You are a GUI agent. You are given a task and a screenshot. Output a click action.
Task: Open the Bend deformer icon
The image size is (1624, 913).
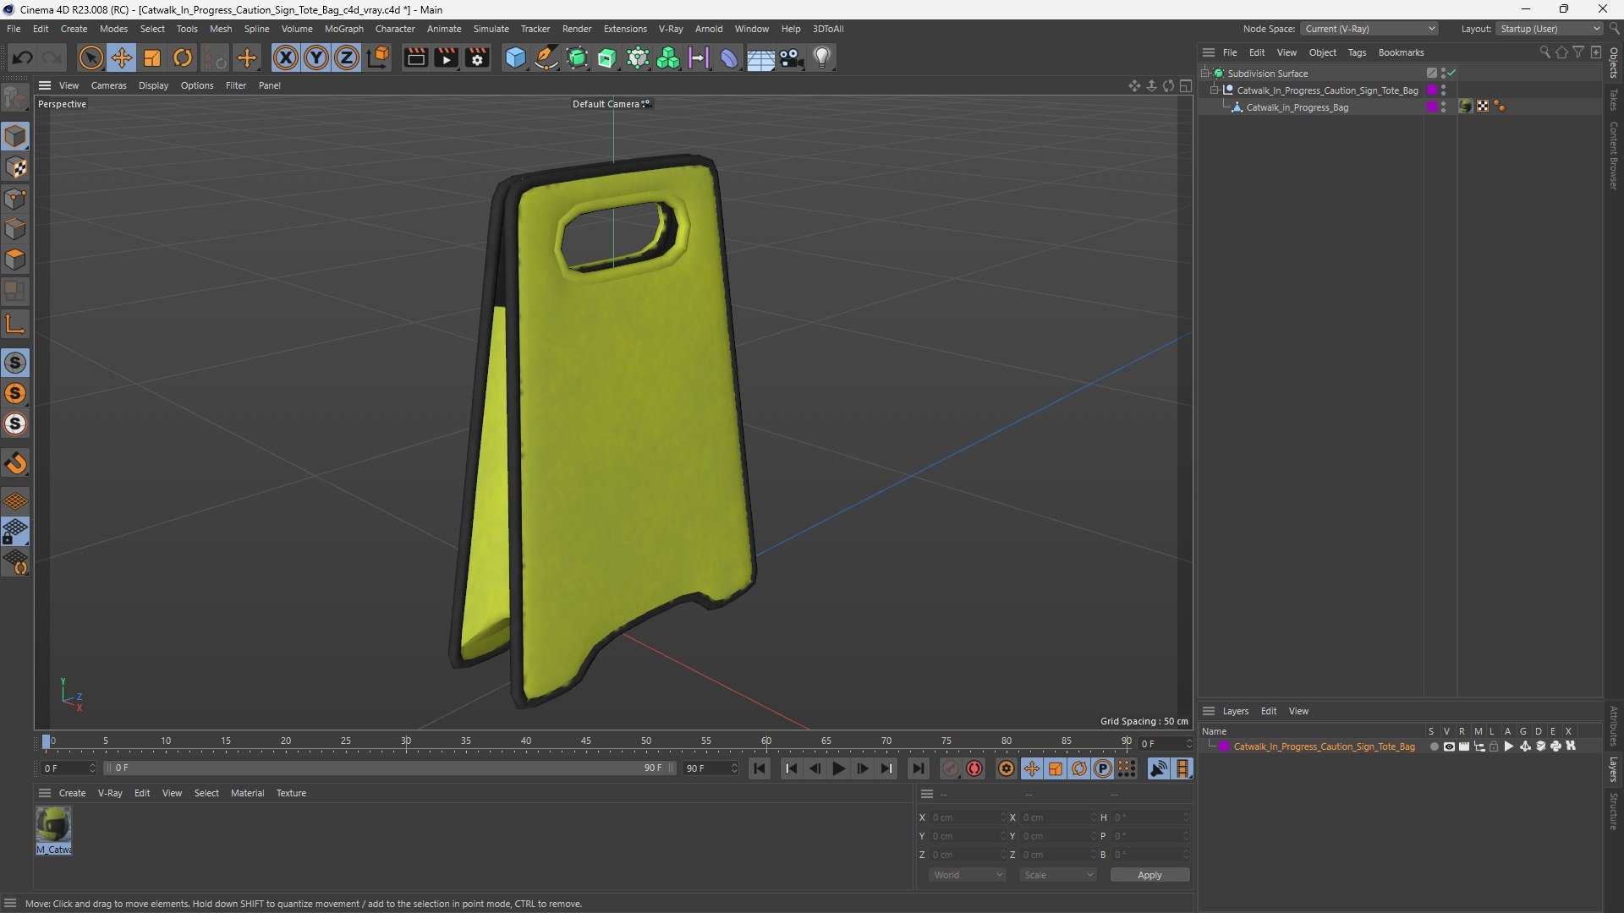[729, 57]
